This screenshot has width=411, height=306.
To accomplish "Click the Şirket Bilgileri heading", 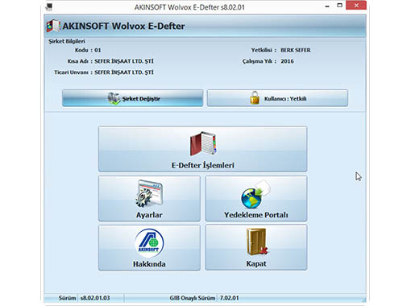I will [x=67, y=41].
